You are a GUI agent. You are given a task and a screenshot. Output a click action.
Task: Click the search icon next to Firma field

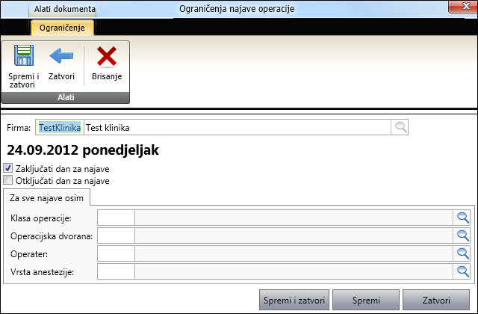[401, 127]
